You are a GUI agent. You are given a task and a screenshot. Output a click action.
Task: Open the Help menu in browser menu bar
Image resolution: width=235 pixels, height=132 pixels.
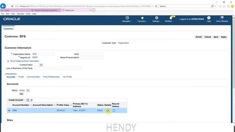pyautogui.click(x=34, y=14)
